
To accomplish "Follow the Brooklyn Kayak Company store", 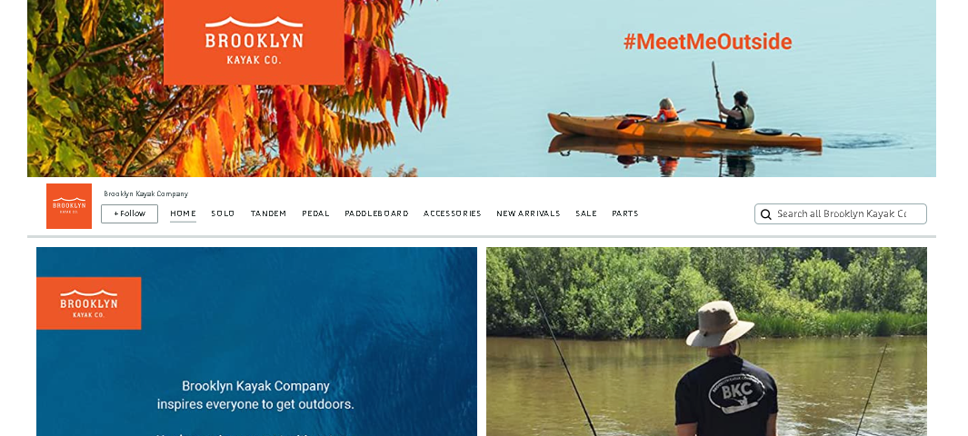I will pos(130,214).
